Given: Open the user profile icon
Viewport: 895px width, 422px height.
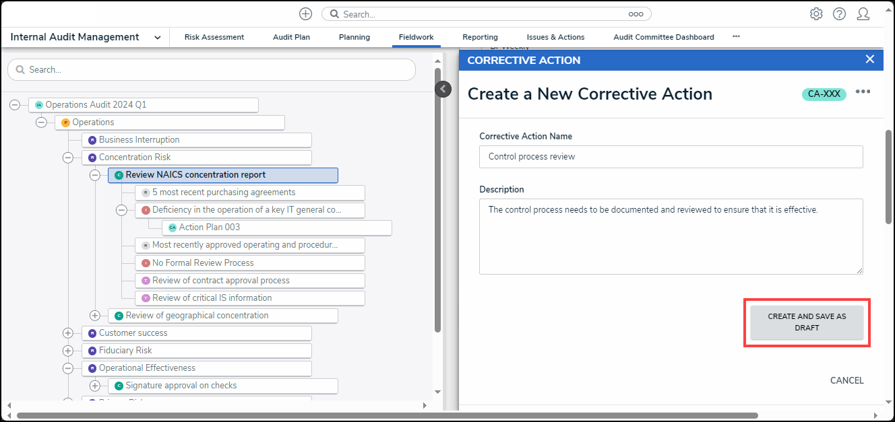Looking at the screenshot, I should 863,14.
